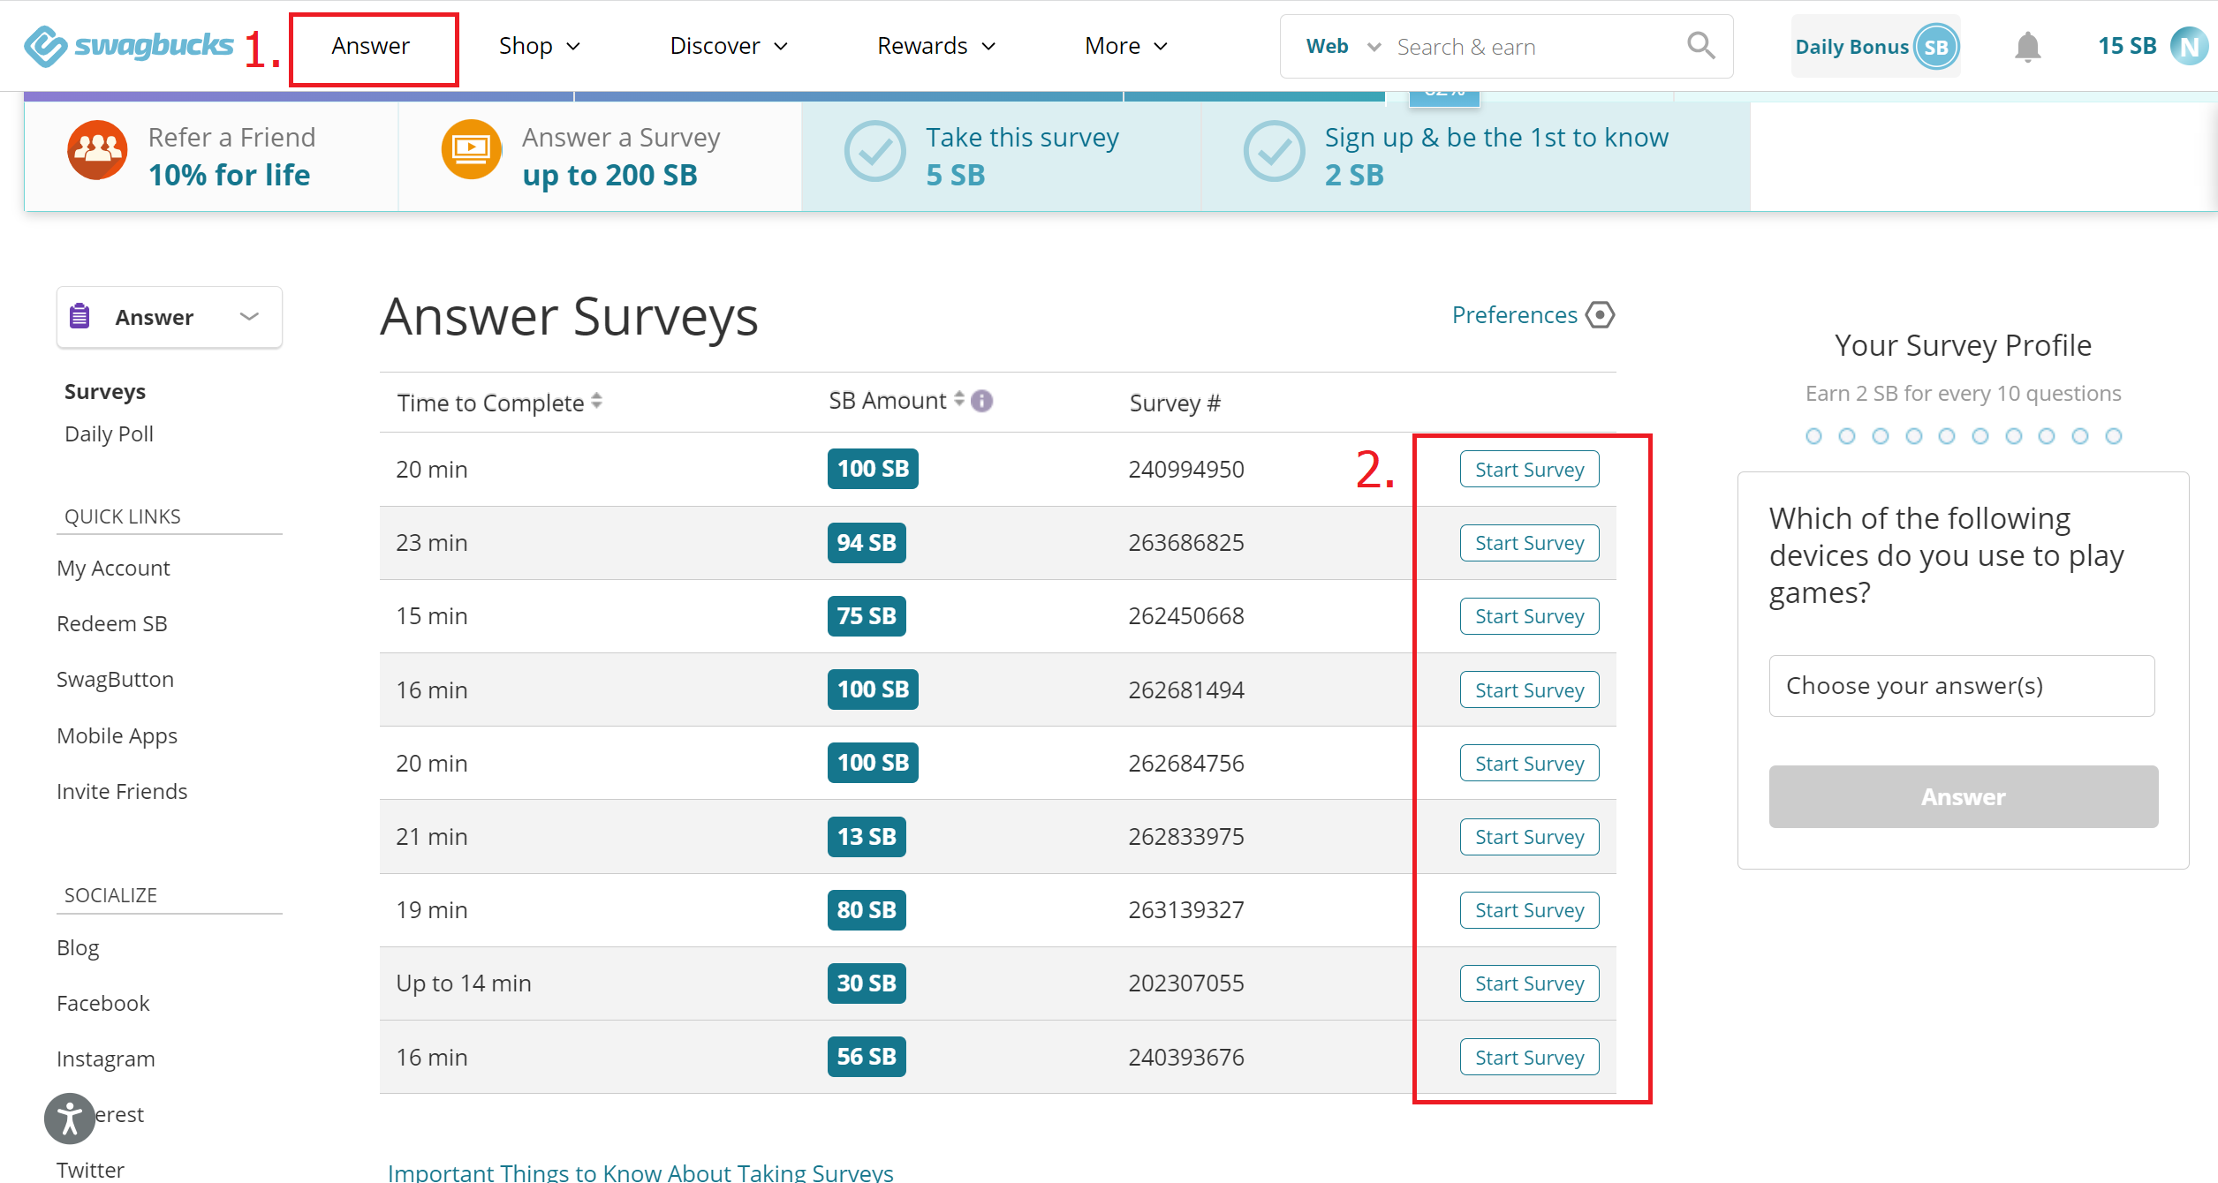Expand the Discover menu
The width and height of the screenshot is (2218, 1183).
[729, 46]
